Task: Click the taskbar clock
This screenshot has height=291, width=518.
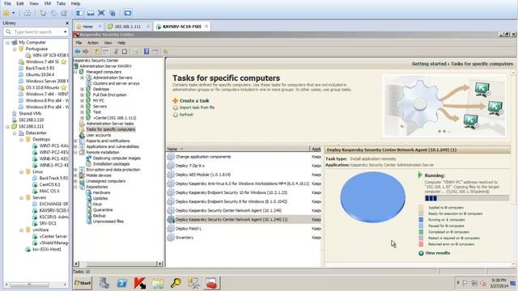Action: [x=499, y=283]
